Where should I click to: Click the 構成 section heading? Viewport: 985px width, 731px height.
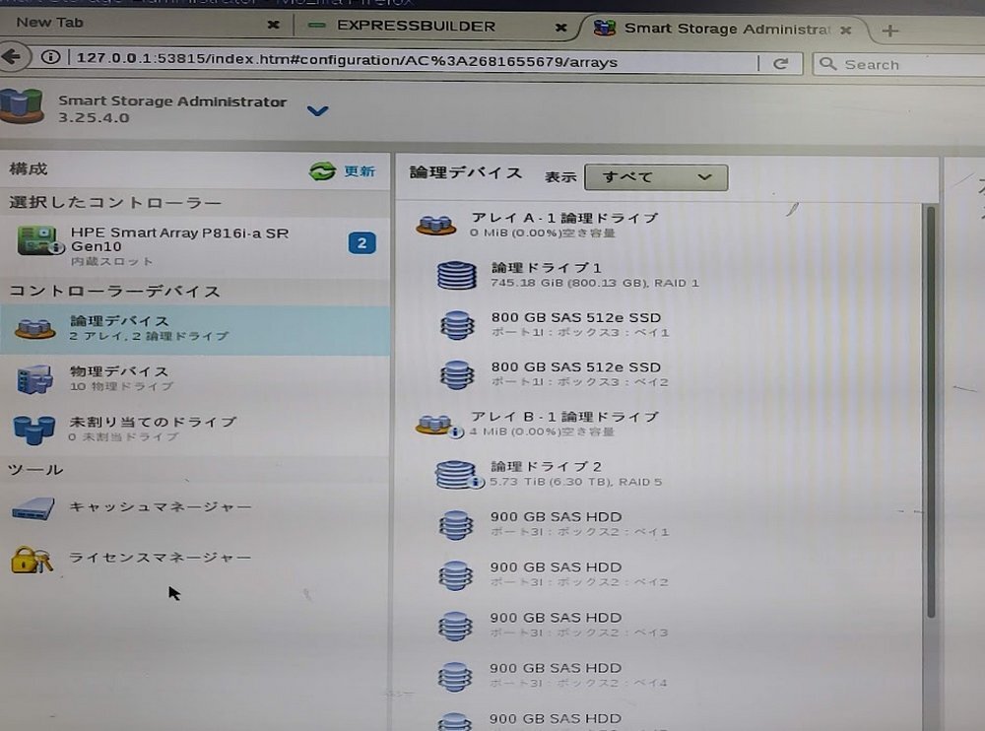(29, 168)
